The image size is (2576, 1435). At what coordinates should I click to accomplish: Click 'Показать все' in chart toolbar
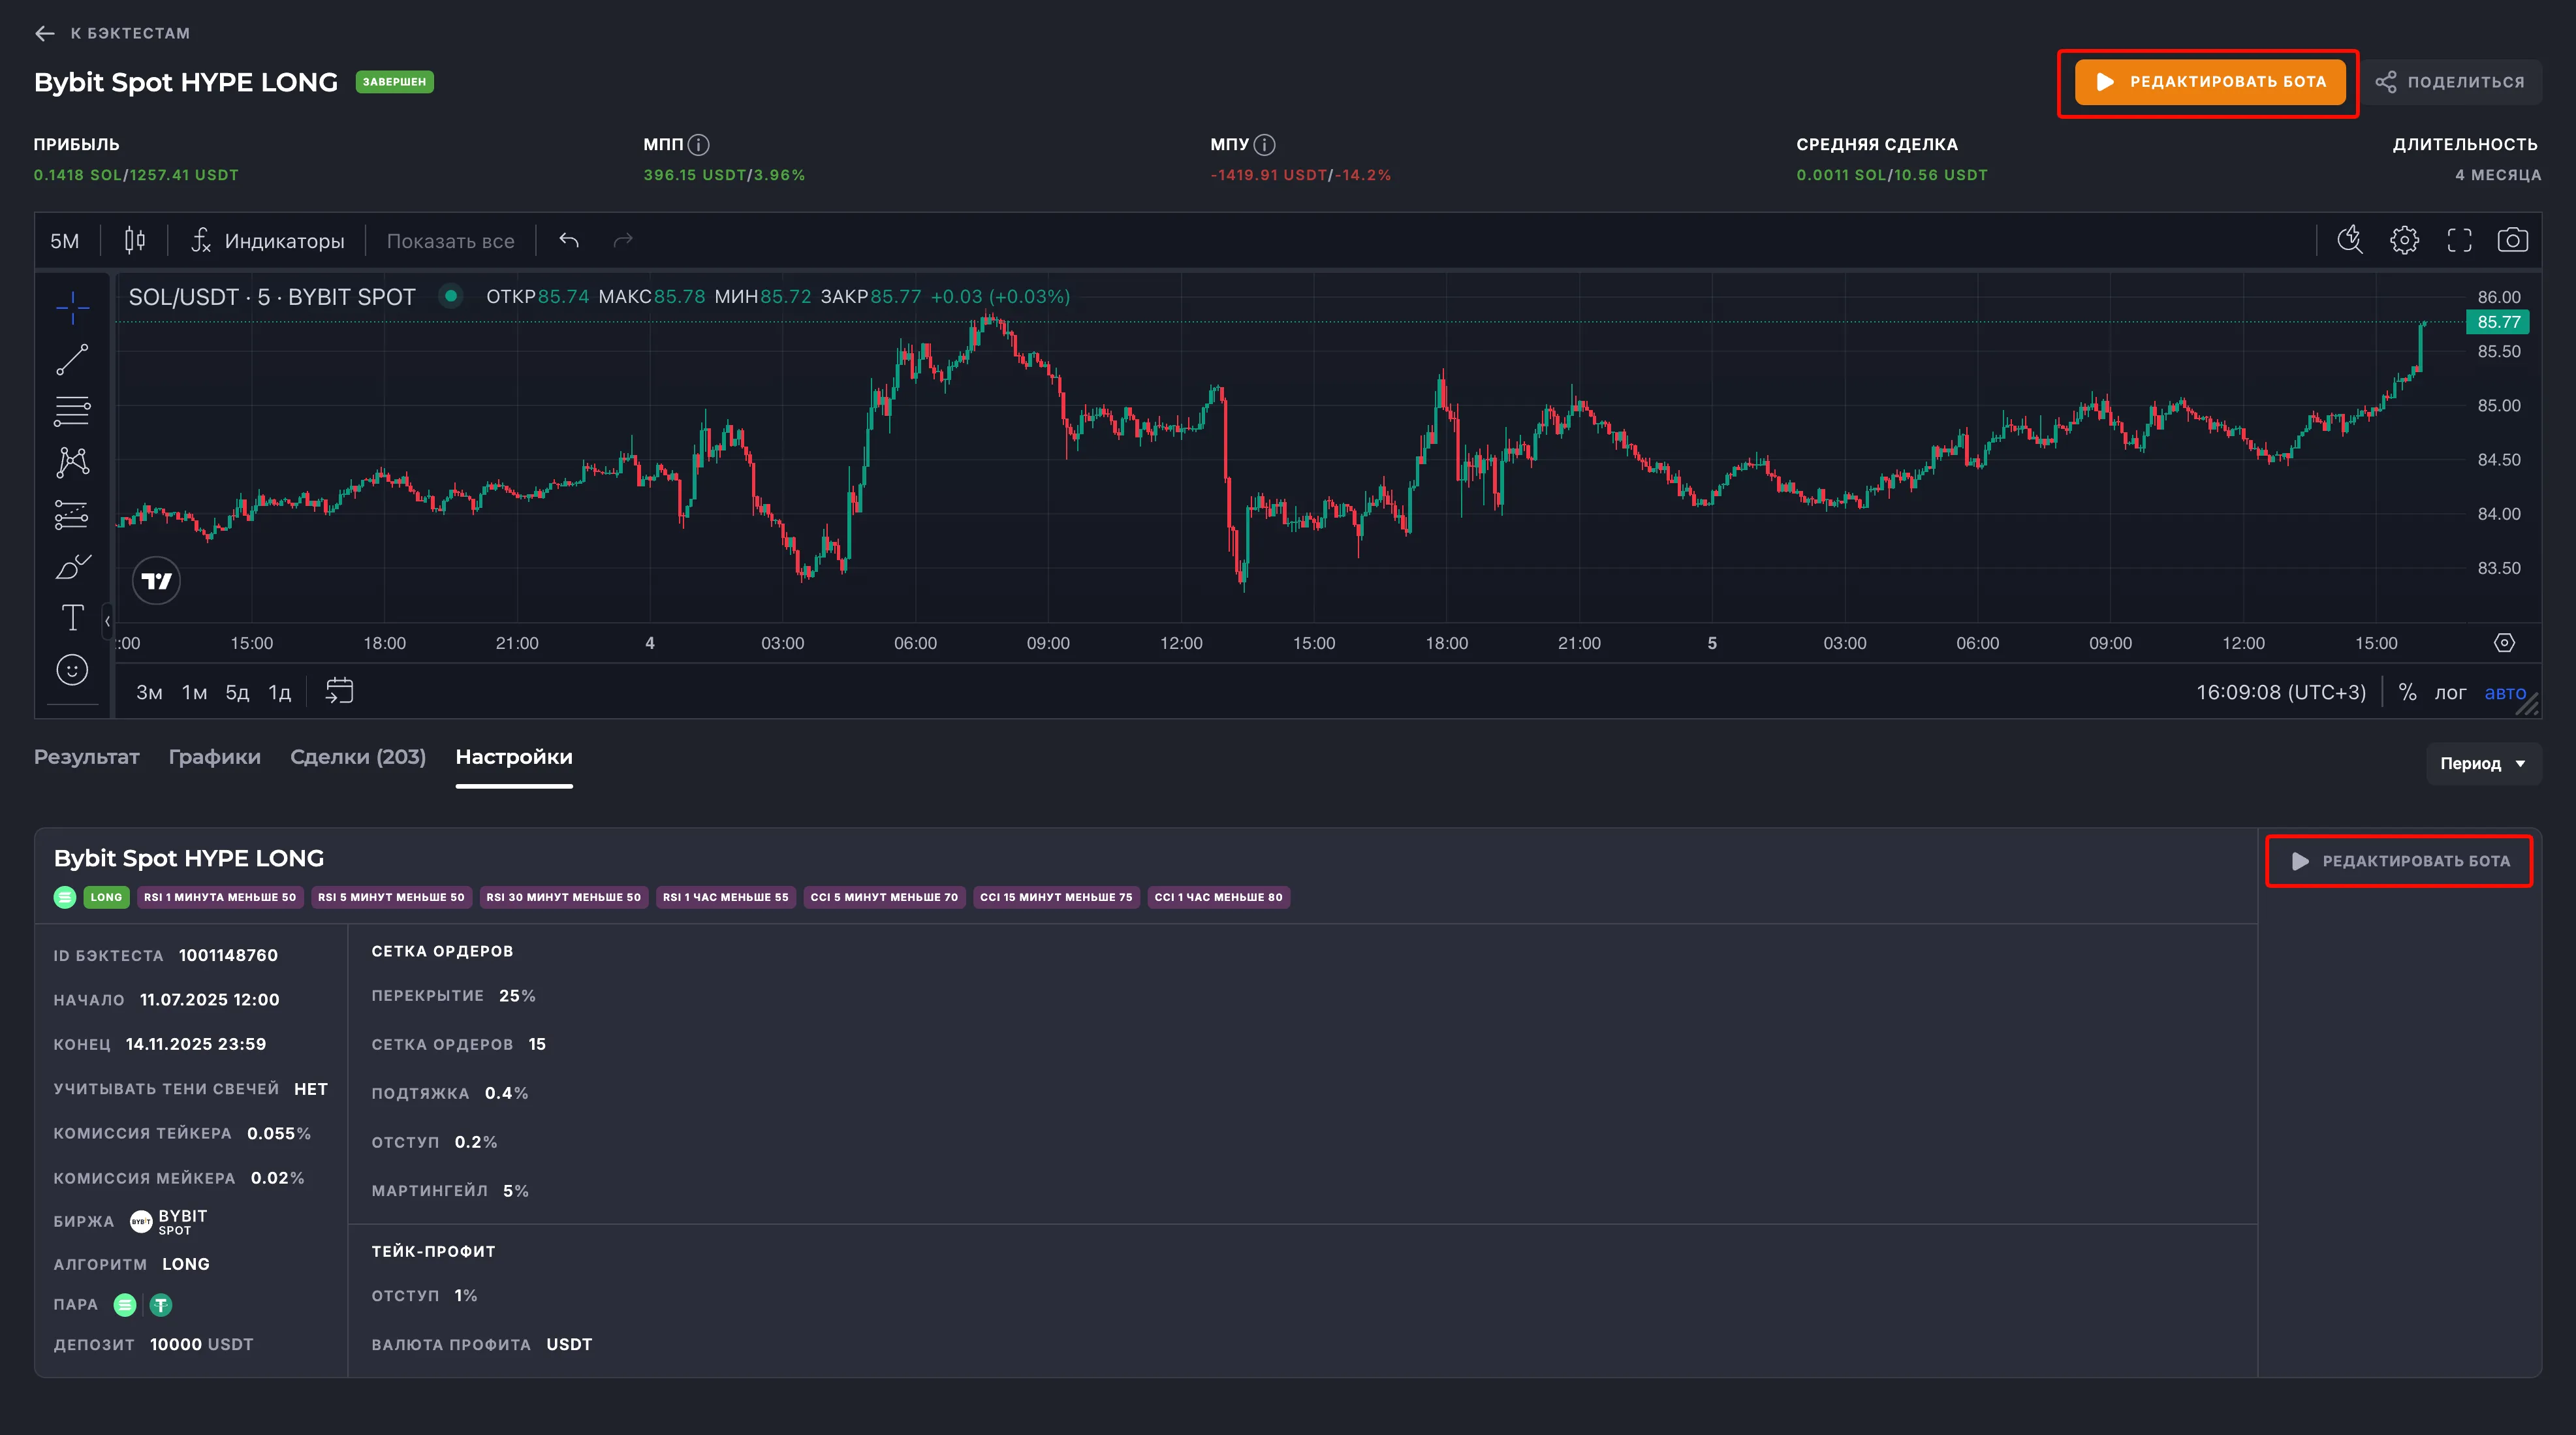[x=451, y=241]
